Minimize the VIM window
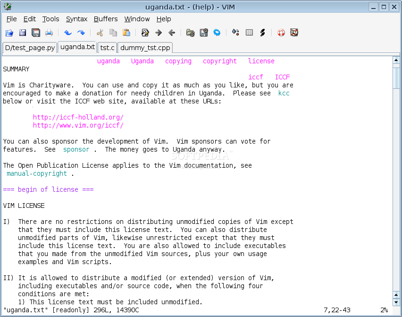Viewport: 402px width, 317px height. click(x=374, y=7)
